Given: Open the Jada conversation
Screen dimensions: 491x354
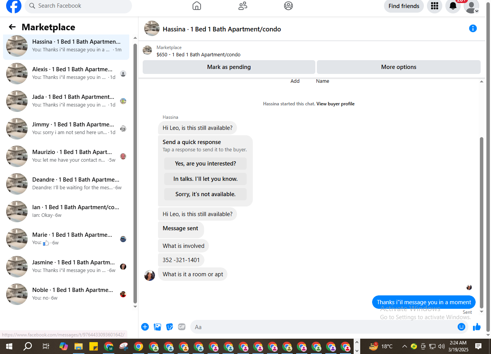Looking at the screenshot, I should tap(66, 101).
